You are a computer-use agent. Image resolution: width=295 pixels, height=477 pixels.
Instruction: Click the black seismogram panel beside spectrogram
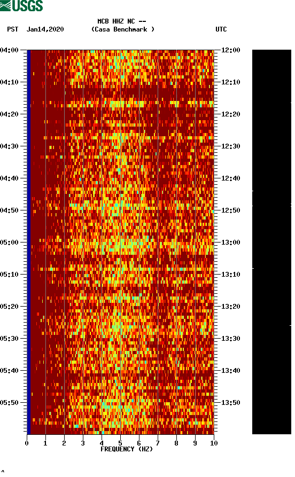[x=271, y=242]
